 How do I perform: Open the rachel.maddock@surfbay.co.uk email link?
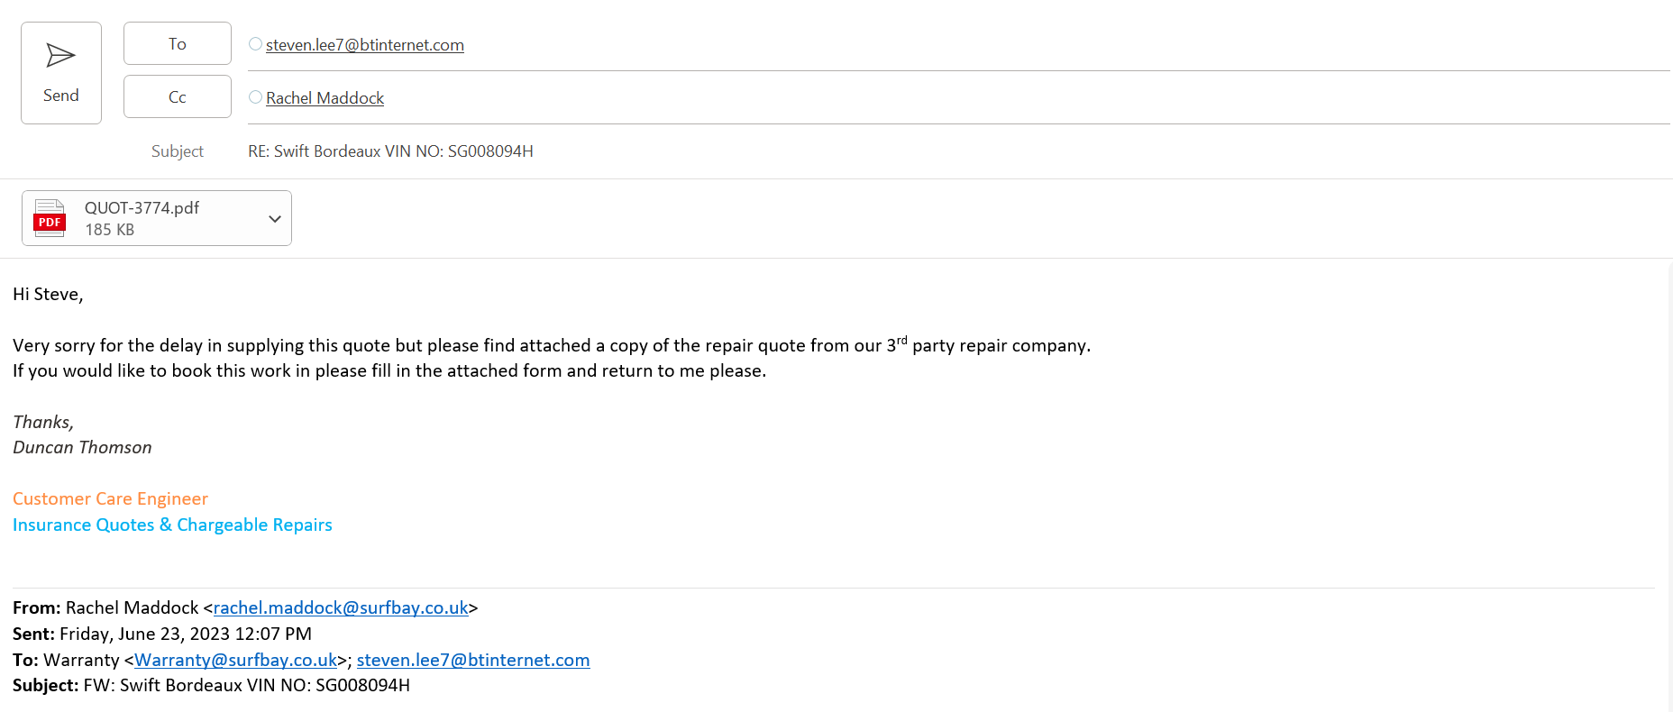(341, 608)
